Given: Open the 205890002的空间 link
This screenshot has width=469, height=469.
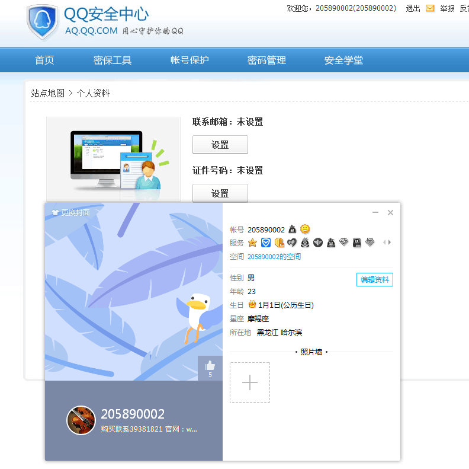Looking at the screenshot, I should point(274,257).
